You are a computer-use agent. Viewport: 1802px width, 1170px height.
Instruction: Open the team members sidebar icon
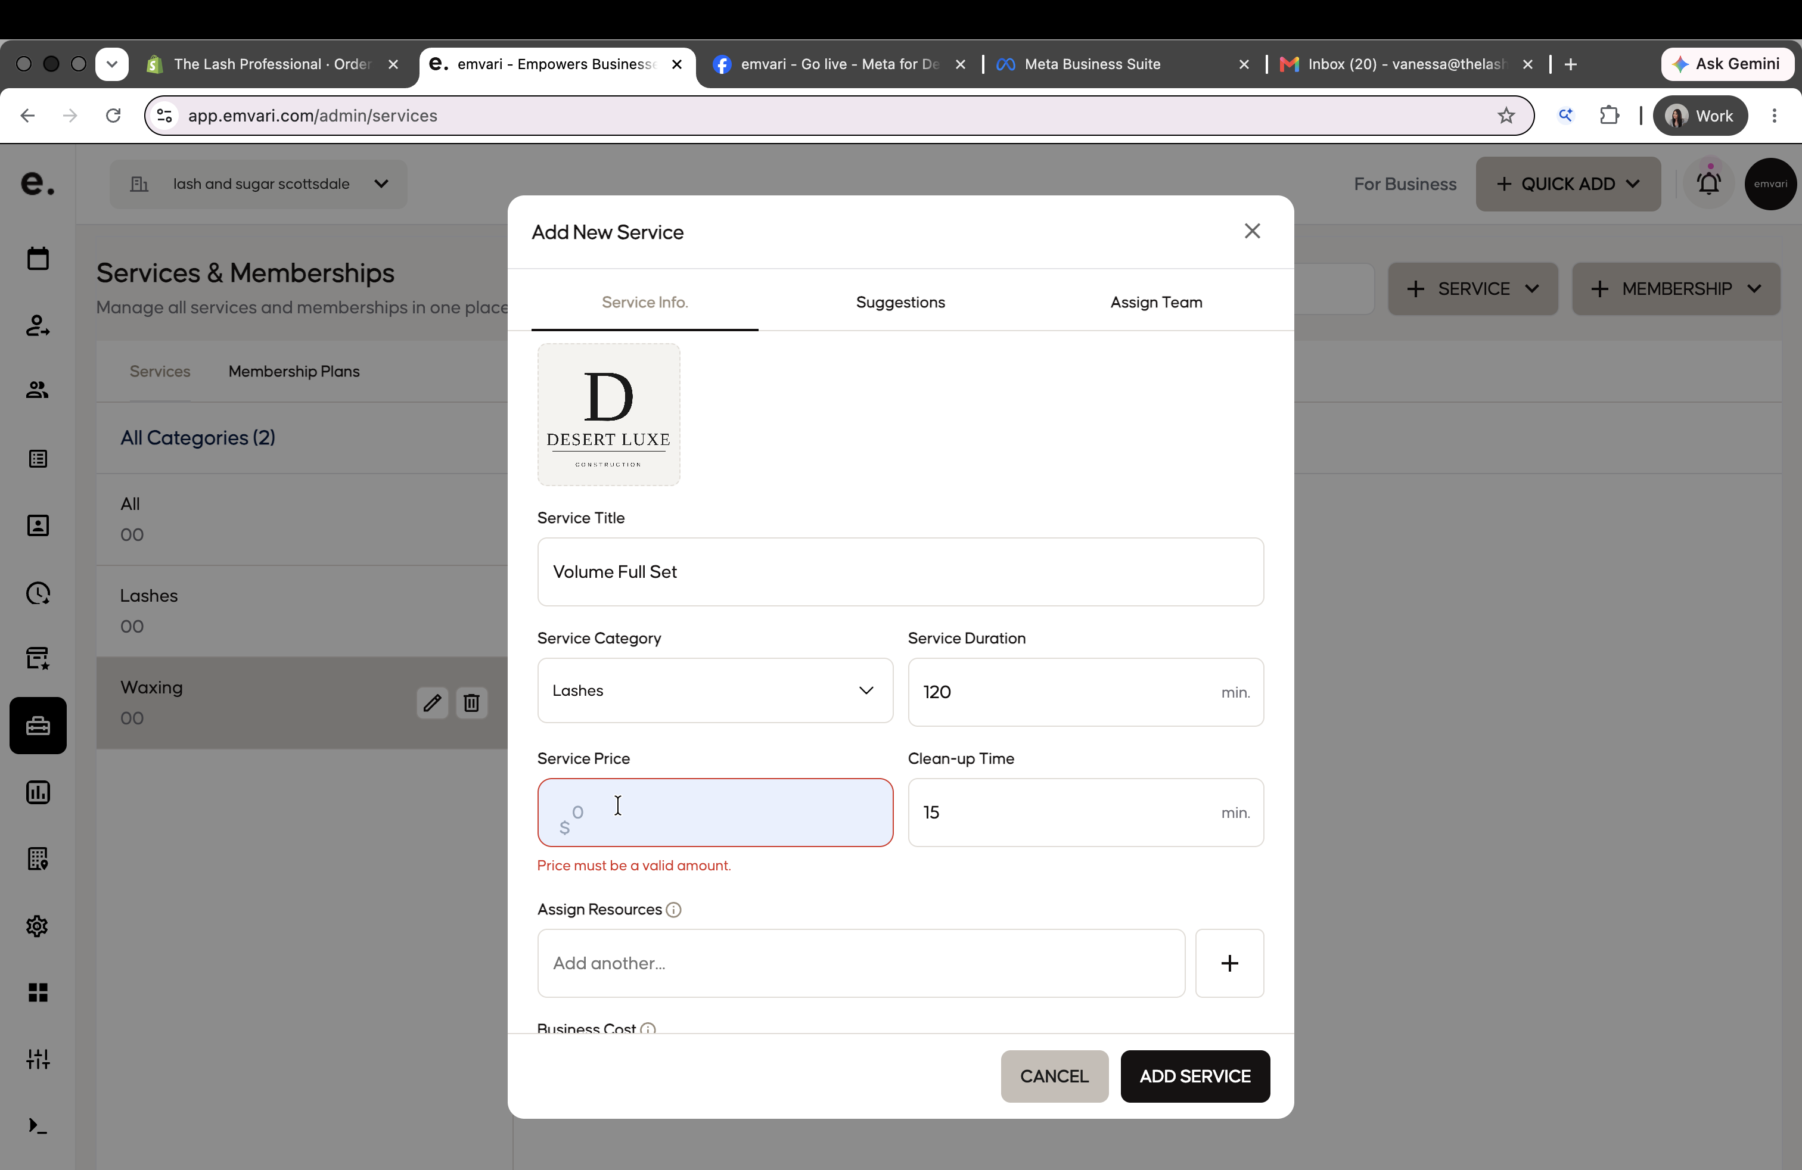38,390
